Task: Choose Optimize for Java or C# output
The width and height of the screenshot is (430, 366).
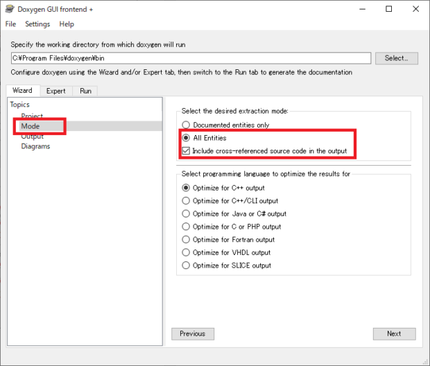Action: (x=185, y=214)
